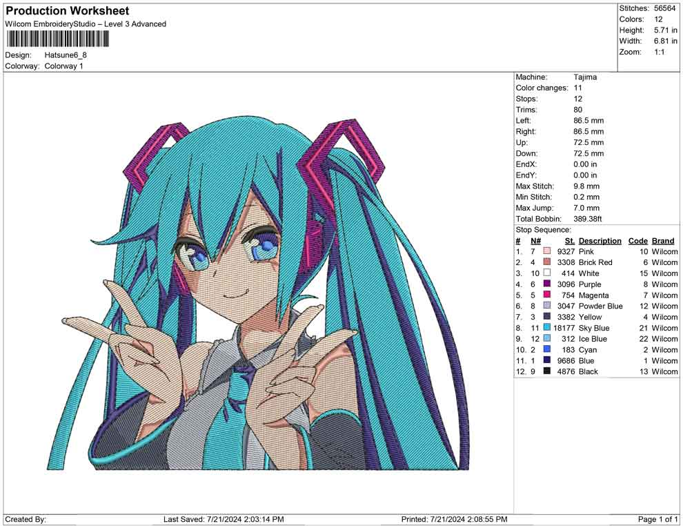This screenshot has width=683, height=526.
Task: Click the Colorway 1 value
Action: pyautogui.click(x=63, y=66)
